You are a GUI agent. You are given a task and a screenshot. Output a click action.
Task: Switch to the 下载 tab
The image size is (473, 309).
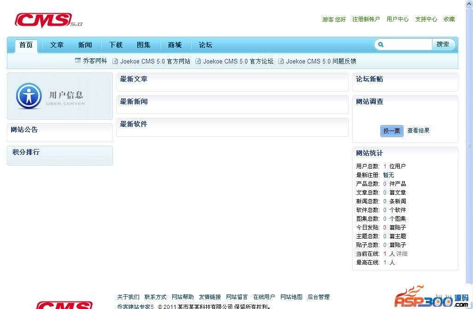116,45
